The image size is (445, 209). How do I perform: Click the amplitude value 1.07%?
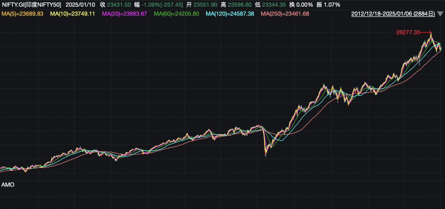click(x=332, y=5)
